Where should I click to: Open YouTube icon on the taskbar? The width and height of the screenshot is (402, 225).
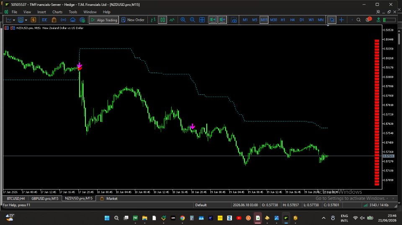239,218
